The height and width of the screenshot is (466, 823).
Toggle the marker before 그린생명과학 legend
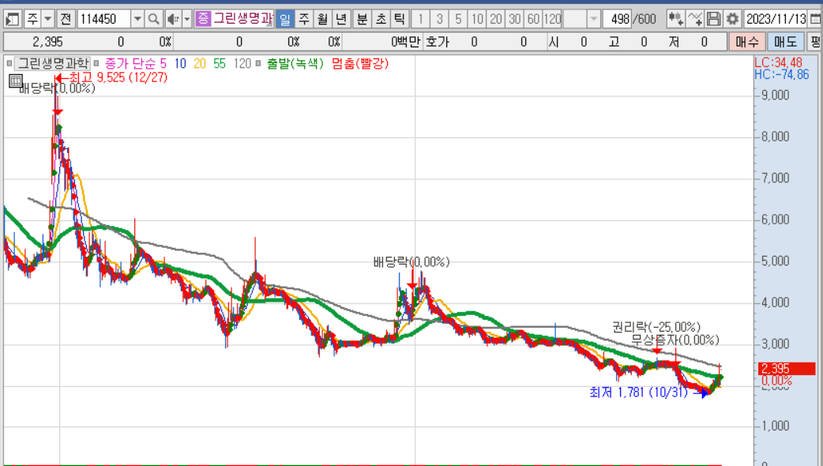(x=9, y=63)
